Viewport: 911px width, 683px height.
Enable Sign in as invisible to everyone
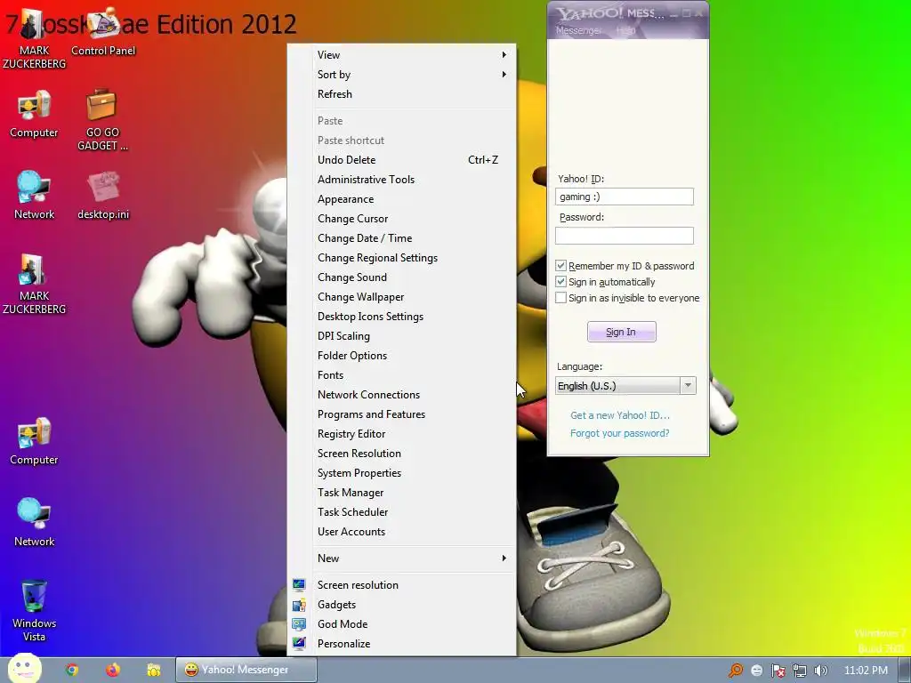click(560, 298)
